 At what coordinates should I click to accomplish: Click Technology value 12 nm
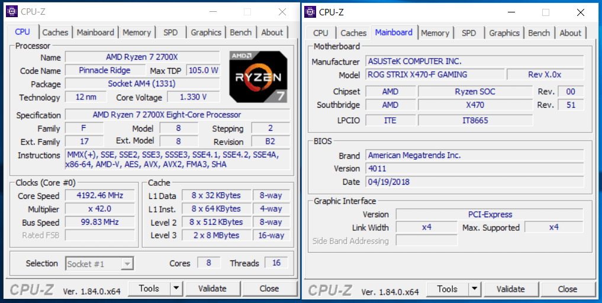tap(86, 97)
